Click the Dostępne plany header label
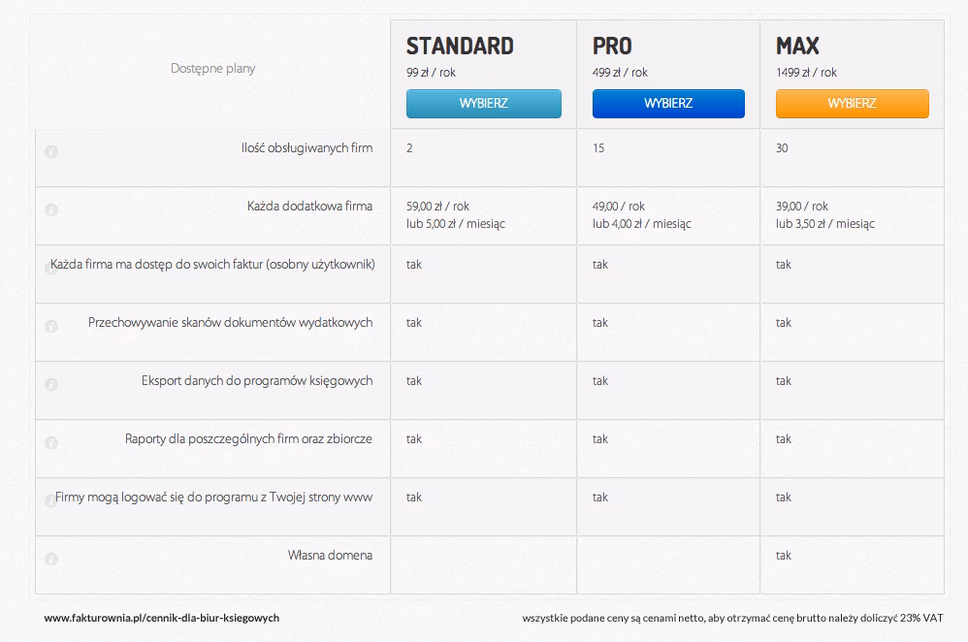 point(212,69)
